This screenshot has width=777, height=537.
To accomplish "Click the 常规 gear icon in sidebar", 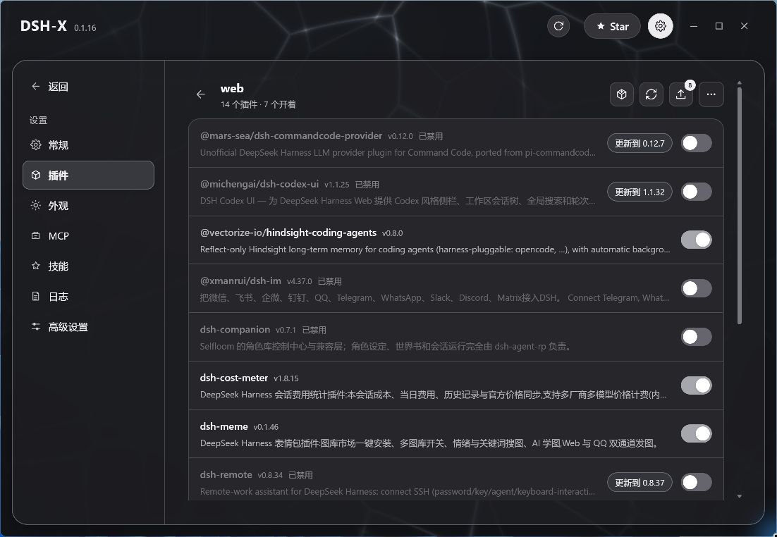I will (36, 144).
